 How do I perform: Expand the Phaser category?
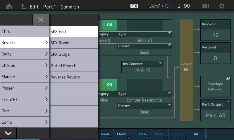(25, 88)
